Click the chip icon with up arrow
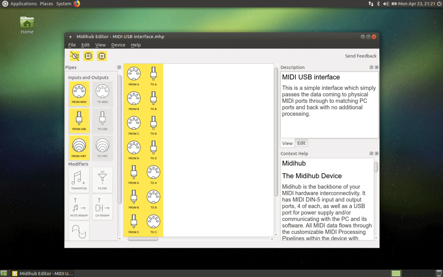Screen dimensions: 443x277 tap(102, 56)
